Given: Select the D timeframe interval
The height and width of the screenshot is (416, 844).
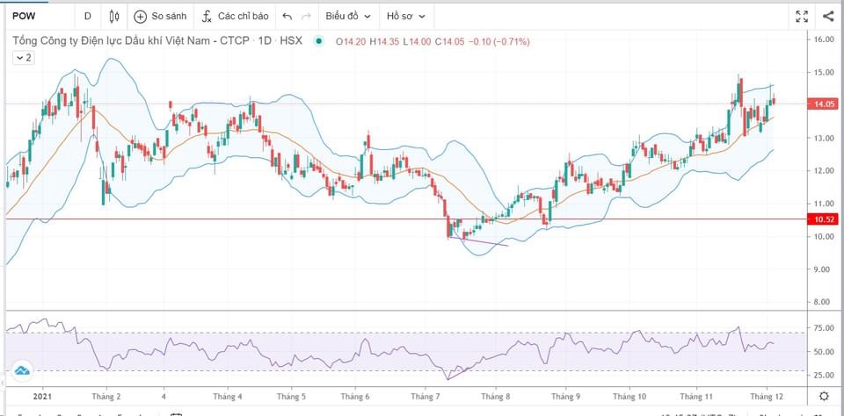Looking at the screenshot, I should click(x=87, y=16).
